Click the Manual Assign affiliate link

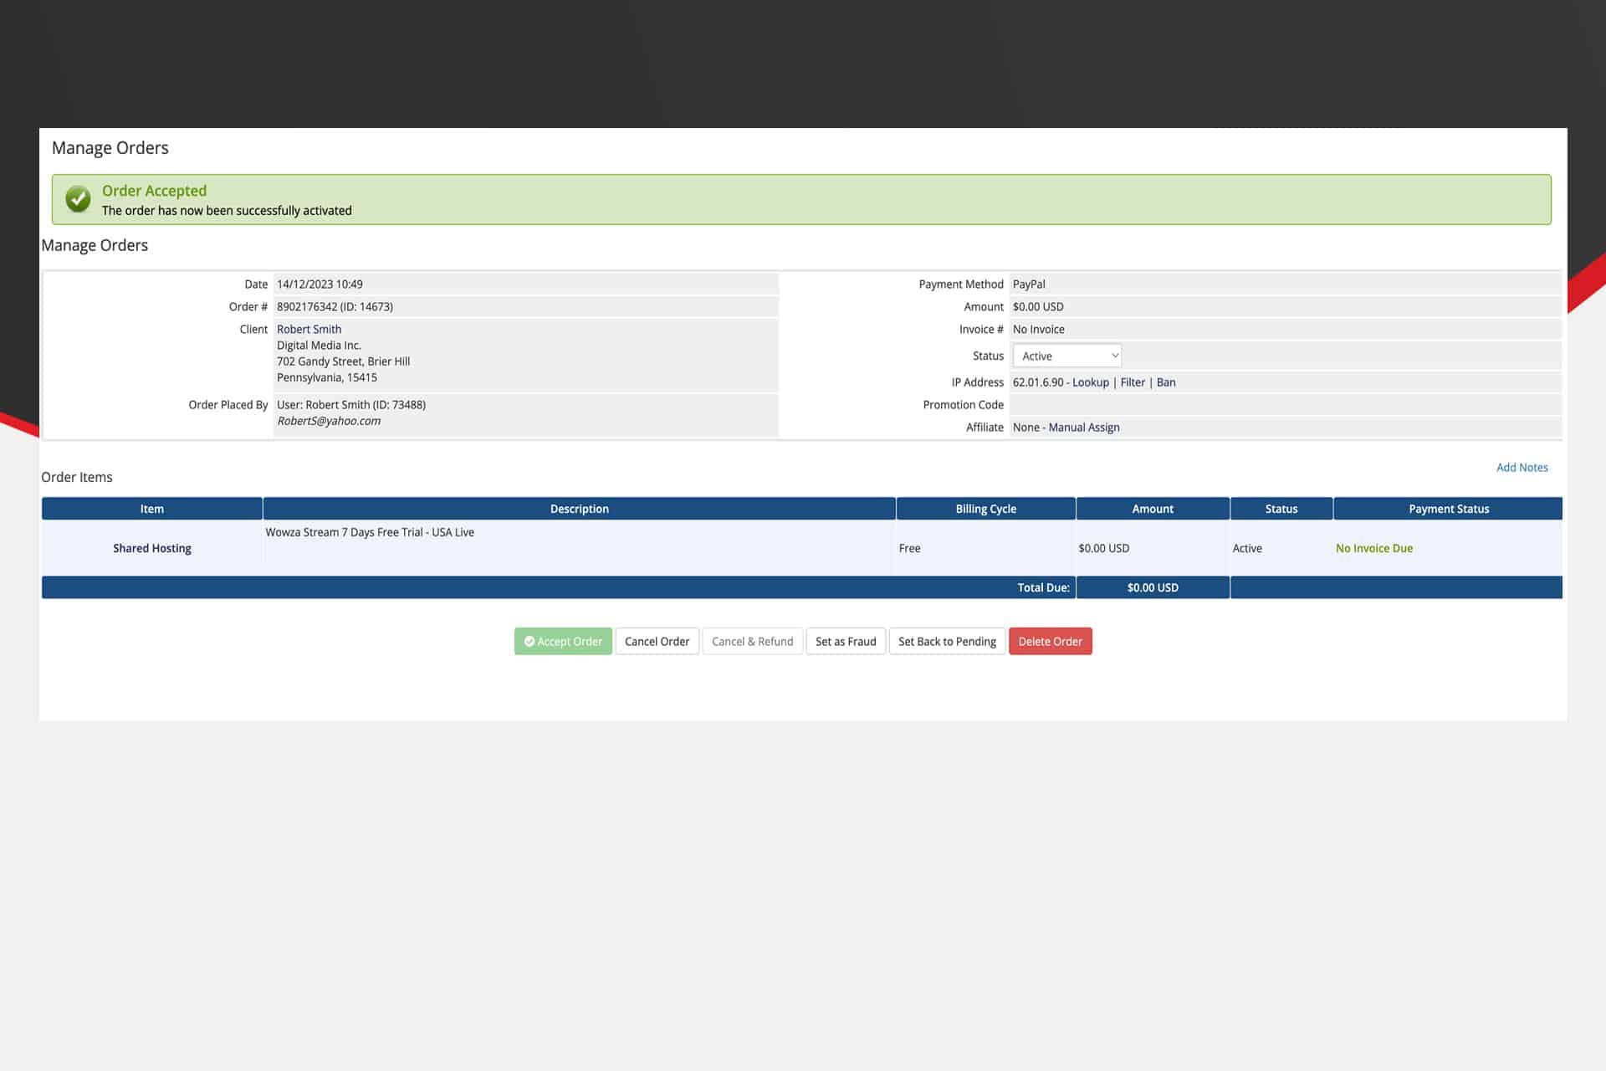(1083, 428)
